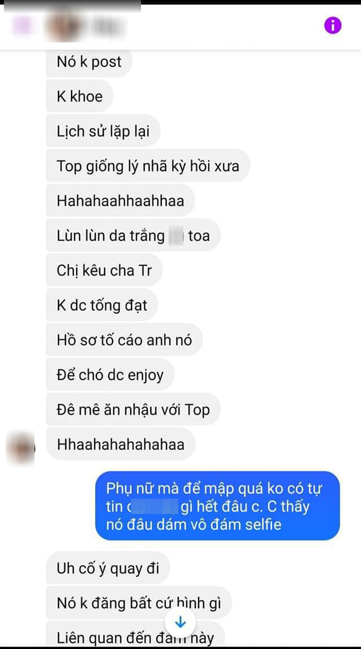The width and height of the screenshot is (361, 649).
Task: Tap the blue sent message starting 'Phụ nữ'
Action: click(218, 506)
